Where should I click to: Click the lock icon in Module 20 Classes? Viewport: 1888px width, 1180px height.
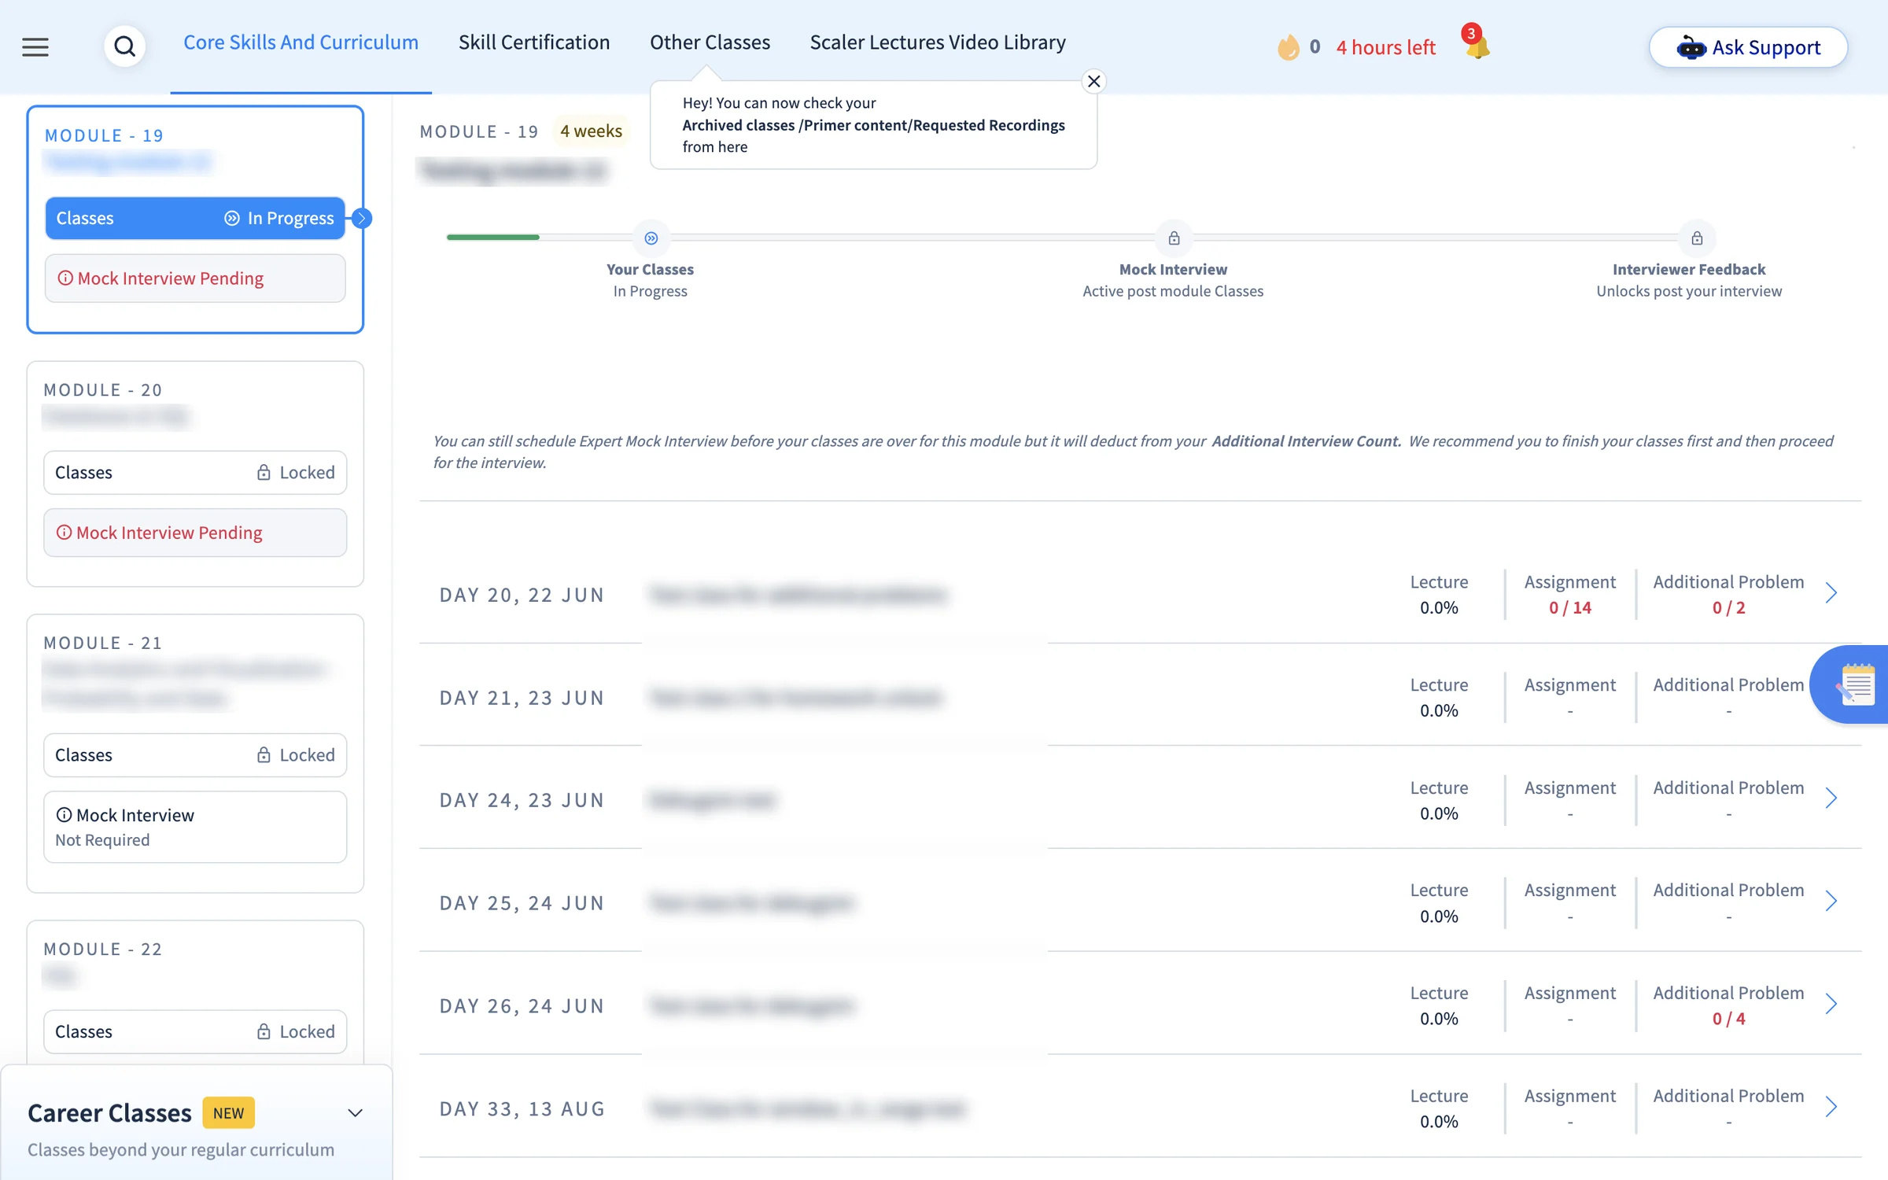point(264,472)
